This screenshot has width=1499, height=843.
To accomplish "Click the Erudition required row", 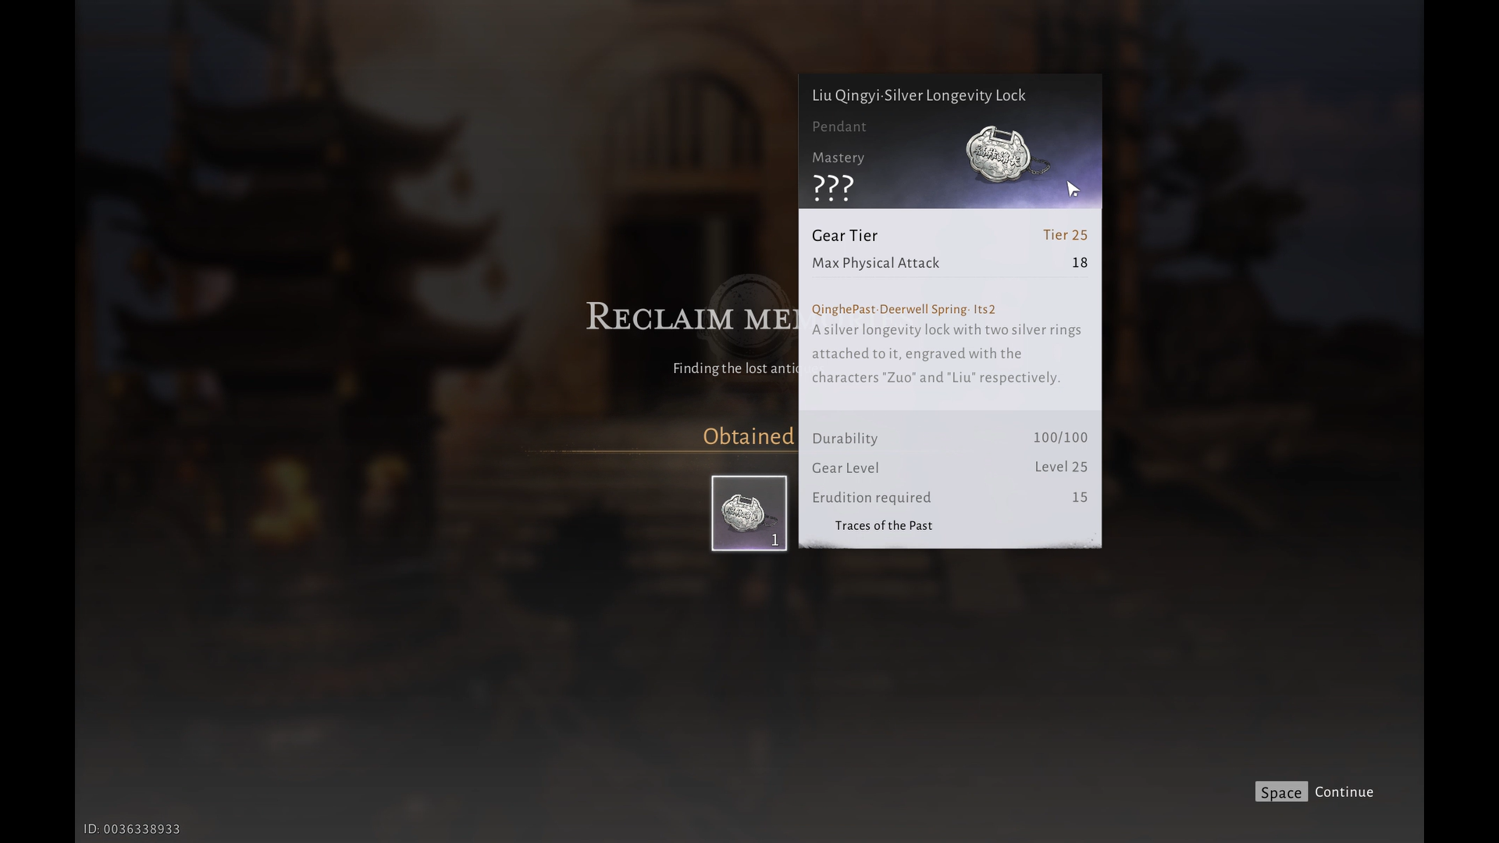I will coord(949,497).
